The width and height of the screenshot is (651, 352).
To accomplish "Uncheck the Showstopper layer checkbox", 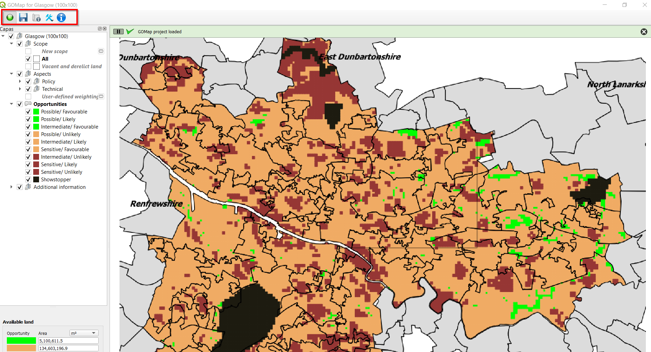I will coord(28,180).
